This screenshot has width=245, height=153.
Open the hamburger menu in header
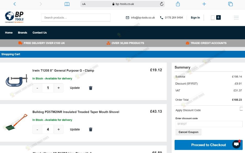point(236,18)
